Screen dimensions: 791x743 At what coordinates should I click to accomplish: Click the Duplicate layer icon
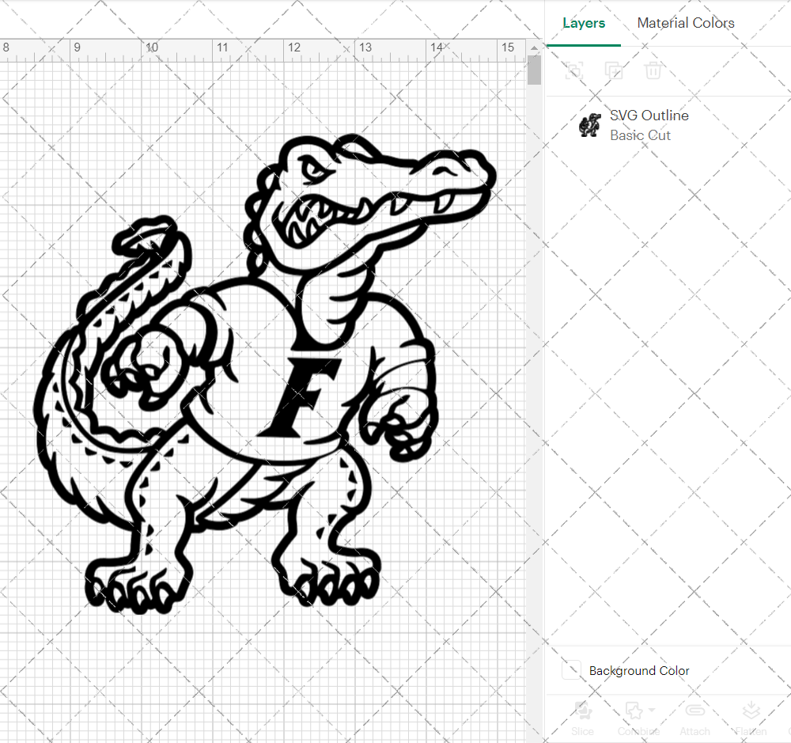[614, 70]
